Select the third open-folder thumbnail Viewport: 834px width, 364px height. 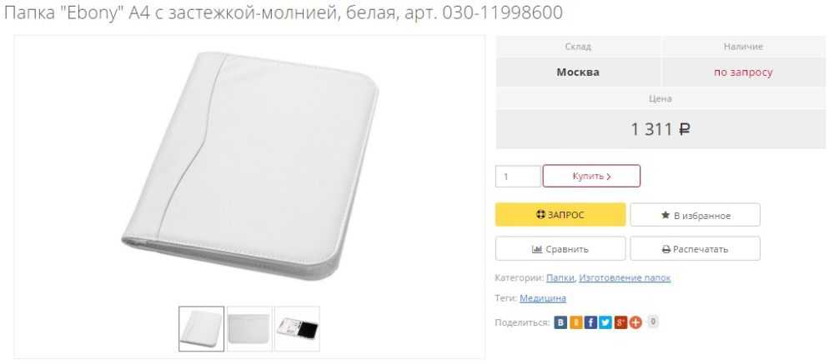pyautogui.click(x=297, y=328)
